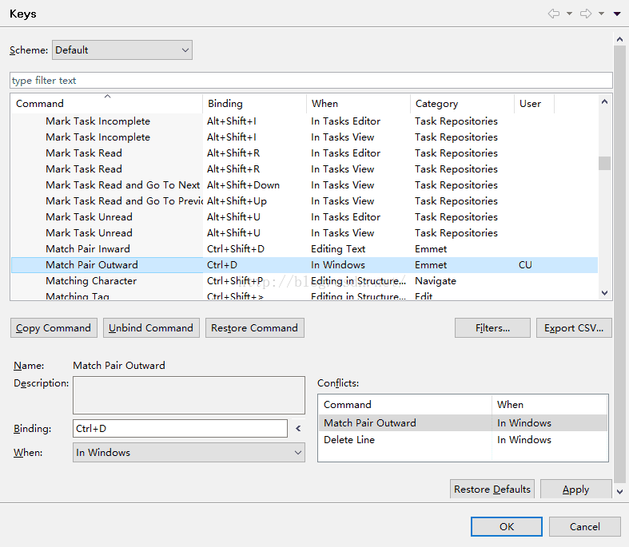Click into the filter text field
This screenshot has height=547, width=629.
tap(311, 81)
